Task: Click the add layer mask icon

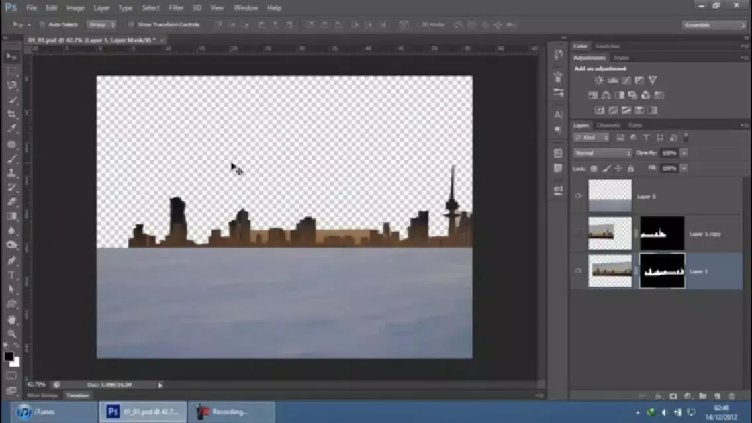Action: 673,396
